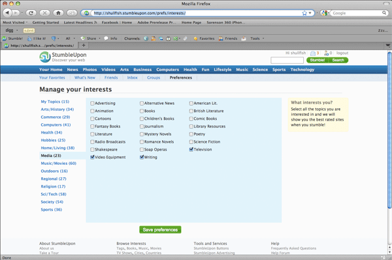Go to the Technology navigation tab
Viewport: 392px width, 260px height.
302,70
